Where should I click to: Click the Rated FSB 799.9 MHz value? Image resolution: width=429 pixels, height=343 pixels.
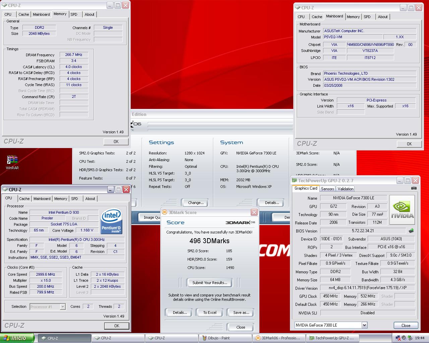[45, 292]
